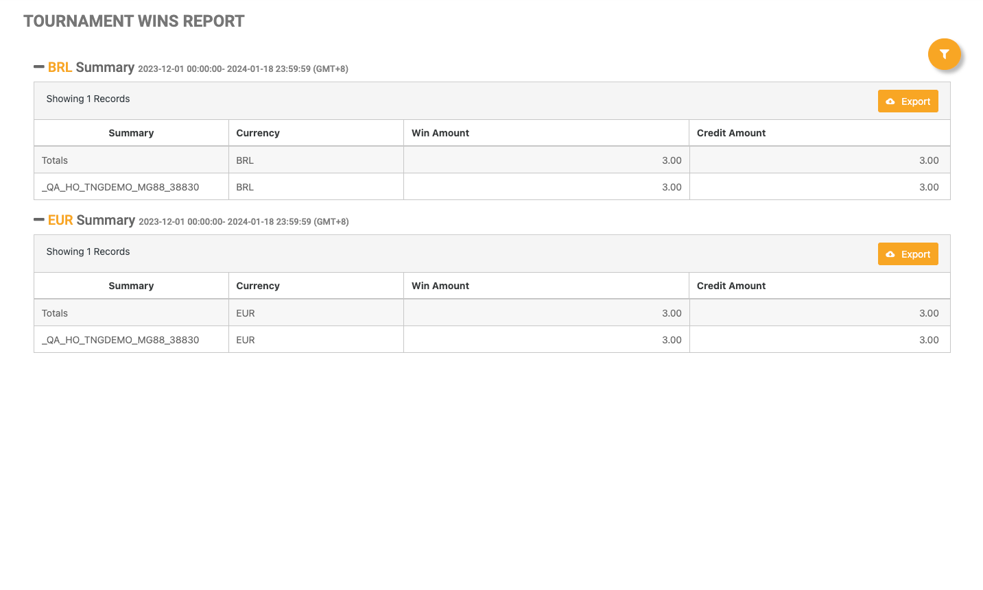Click Credit Amount header in BRL table
This screenshot has width=983, height=590.
click(731, 133)
